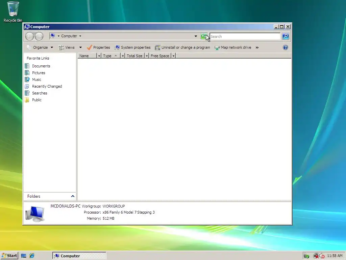The height and width of the screenshot is (260, 346).
Task: Click Properties in the toolbar
Action: (98, 47)
